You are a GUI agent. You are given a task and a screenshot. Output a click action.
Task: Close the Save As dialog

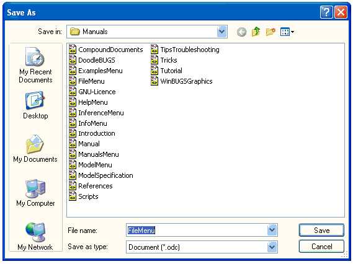point(341,12)
